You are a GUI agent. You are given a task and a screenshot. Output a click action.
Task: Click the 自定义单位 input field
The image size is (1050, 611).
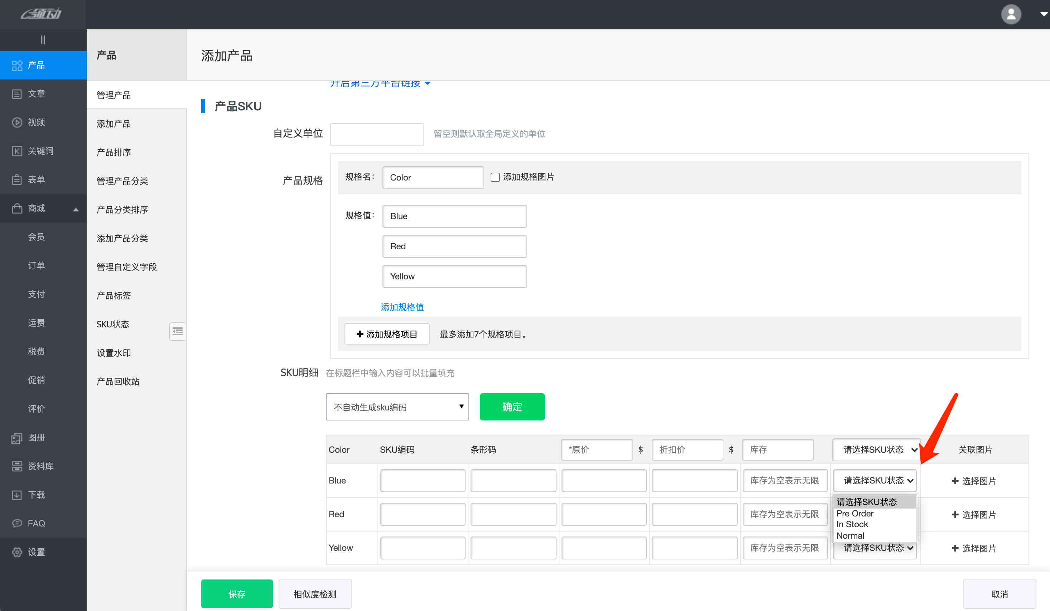tap(377, 134)
